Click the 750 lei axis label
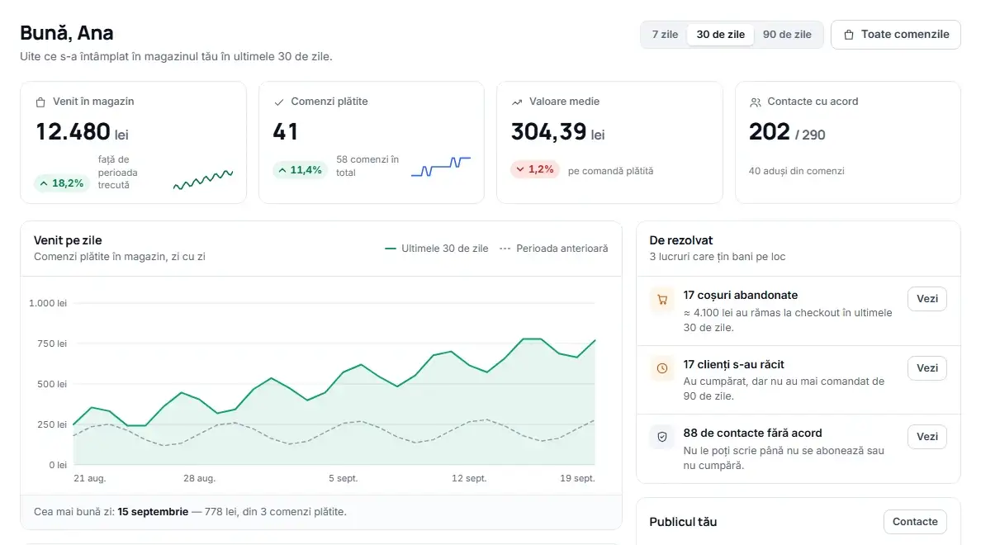The width and height of the screenshot is (981, 545). click(x=52, y=344)
